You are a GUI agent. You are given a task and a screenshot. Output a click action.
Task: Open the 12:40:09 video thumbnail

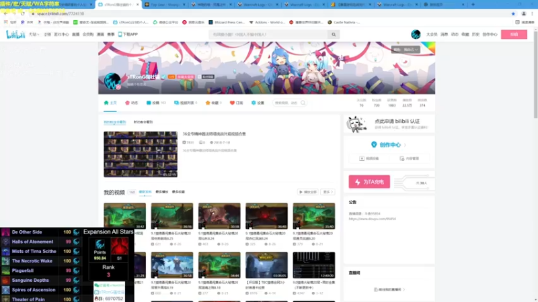pos(314,265)
